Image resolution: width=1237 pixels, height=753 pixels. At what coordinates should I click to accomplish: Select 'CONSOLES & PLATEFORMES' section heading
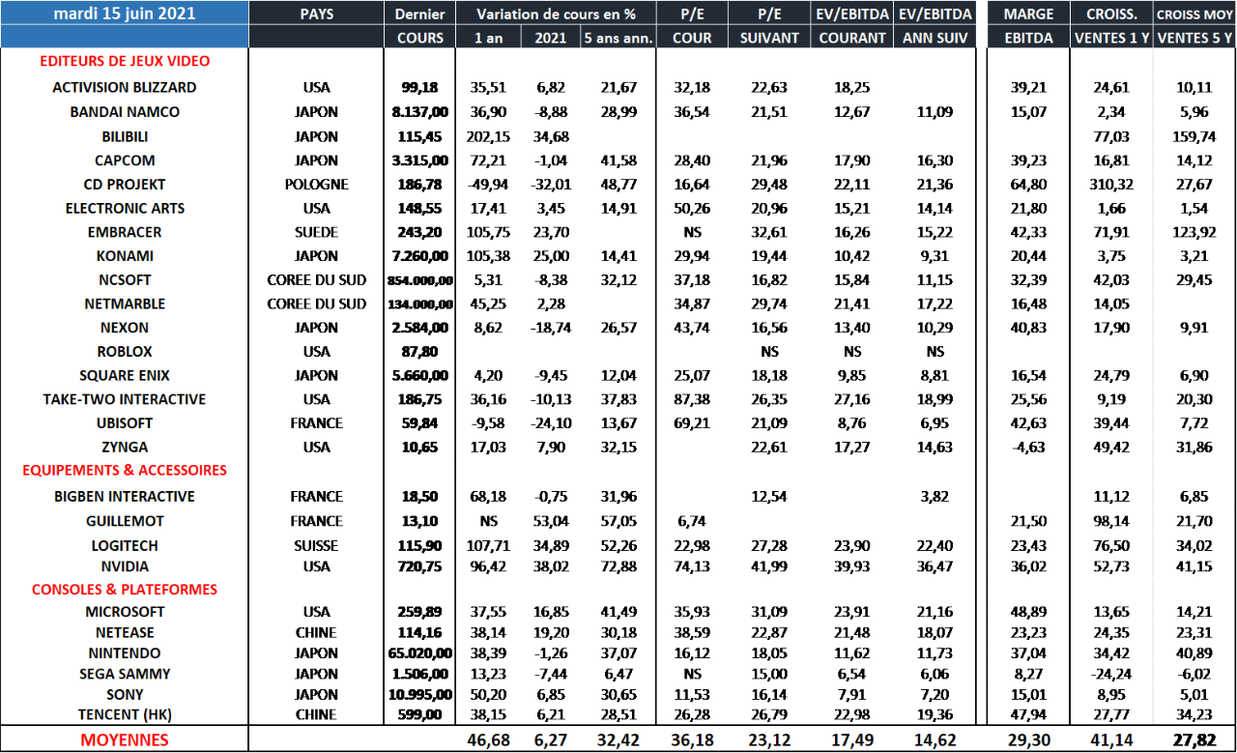tap(125, 590)
